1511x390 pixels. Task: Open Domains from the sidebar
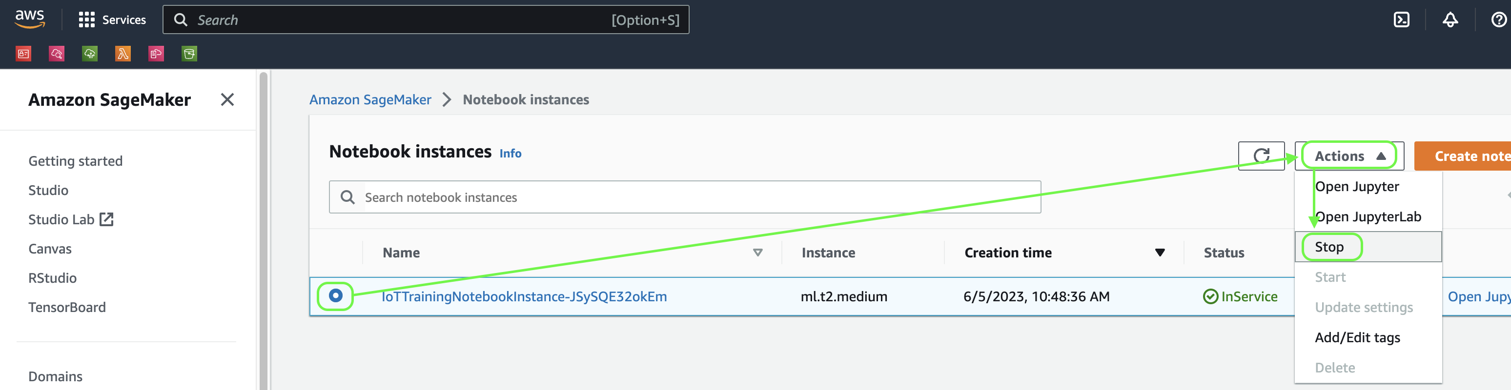coord(55,376)
